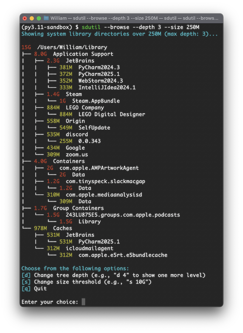The width and height of the screenshot is (243, 333).
Task: Click the 978M 'Caches' directory row
Action: click(53, 228)
